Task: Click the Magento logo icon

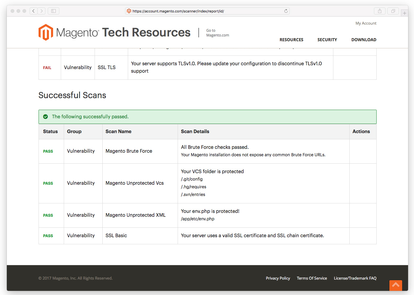Action: (45, 32)
